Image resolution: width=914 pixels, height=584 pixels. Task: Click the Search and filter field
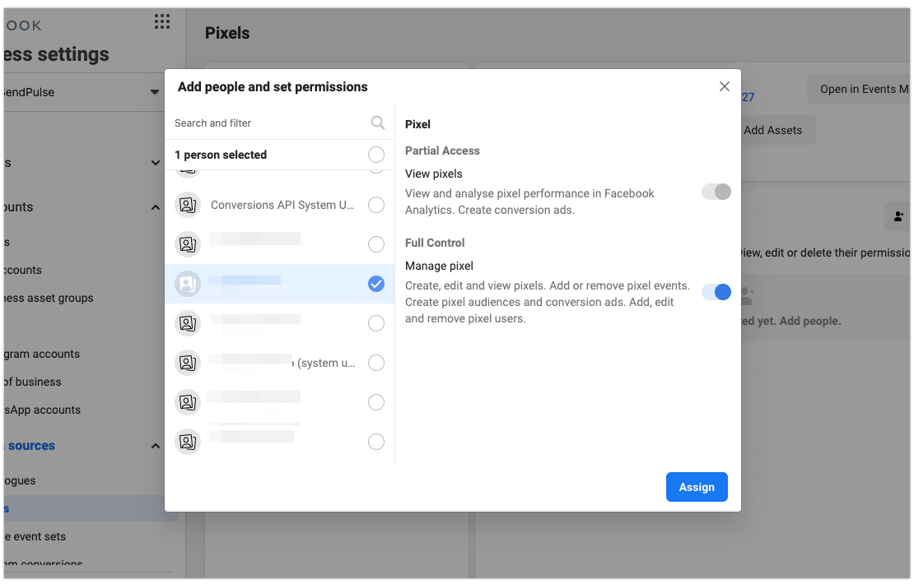[x=268, y=123]
